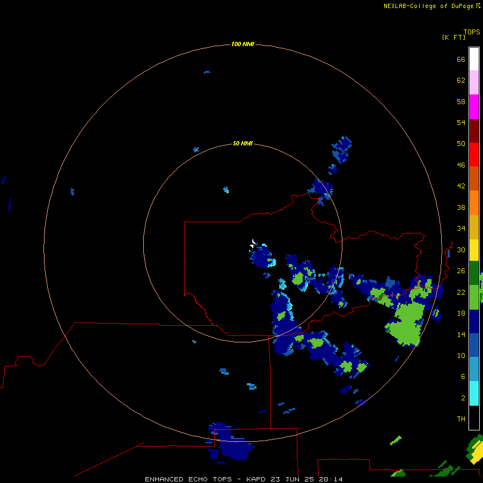
Task: Click the "NEXLAB-College of DuPage" credit text
Action: (x=428, y=6)
